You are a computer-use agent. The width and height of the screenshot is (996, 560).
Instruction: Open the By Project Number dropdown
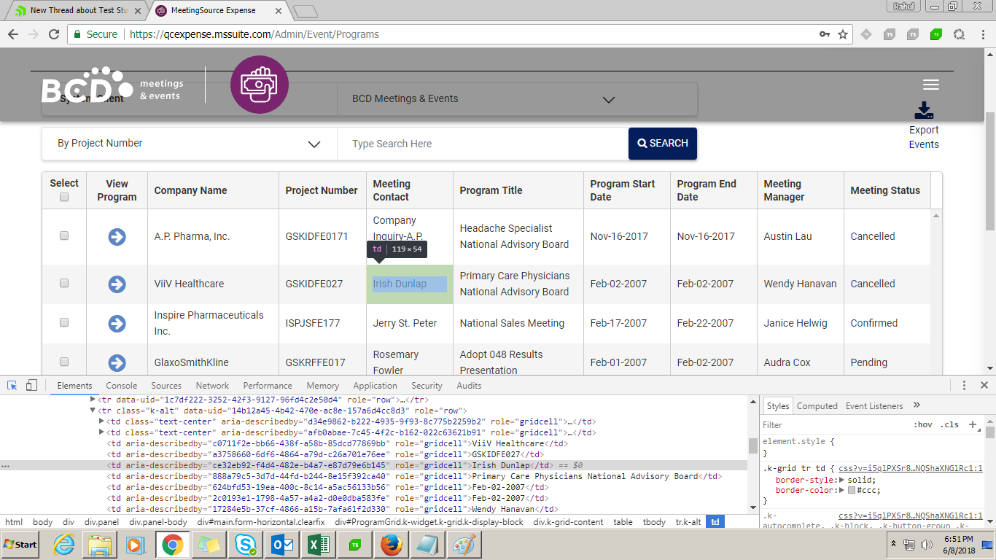pyautogui.click(x=189, y=144)
